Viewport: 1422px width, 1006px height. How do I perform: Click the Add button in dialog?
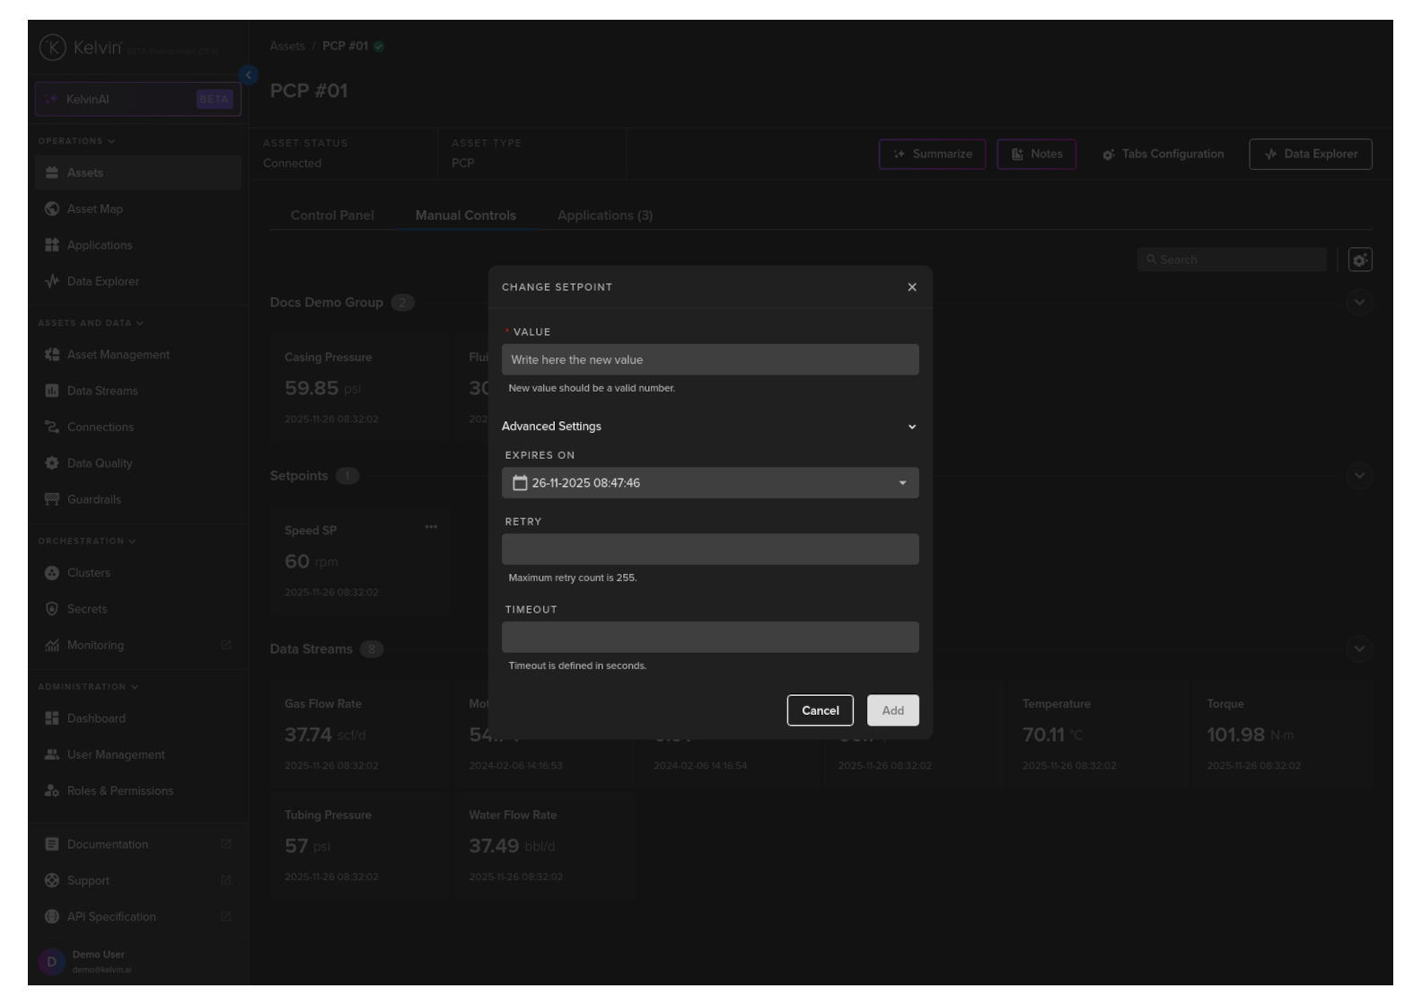coord(892,710)
